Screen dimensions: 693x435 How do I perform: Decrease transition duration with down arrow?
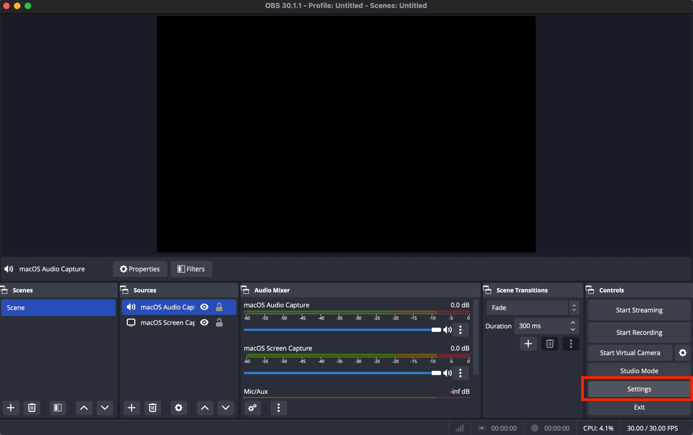pyautogui.click(x=573, y=329)
